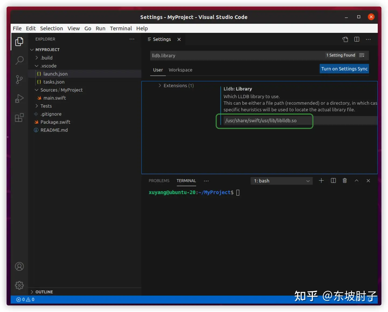Open Source Control view

pos(19,79)
